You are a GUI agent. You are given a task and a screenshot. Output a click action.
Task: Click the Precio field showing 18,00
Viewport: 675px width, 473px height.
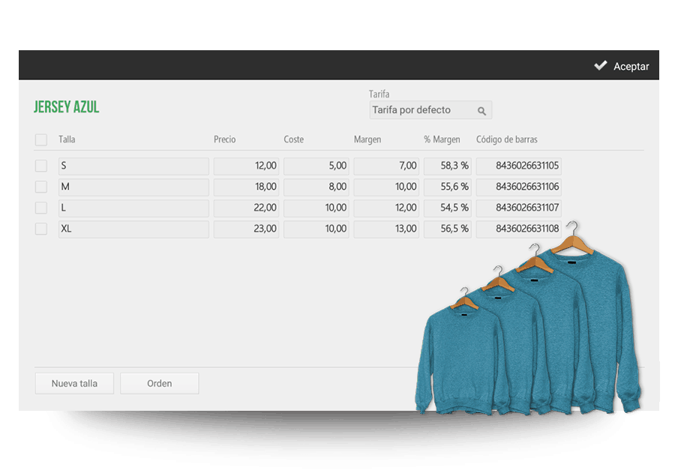[246, 187]
